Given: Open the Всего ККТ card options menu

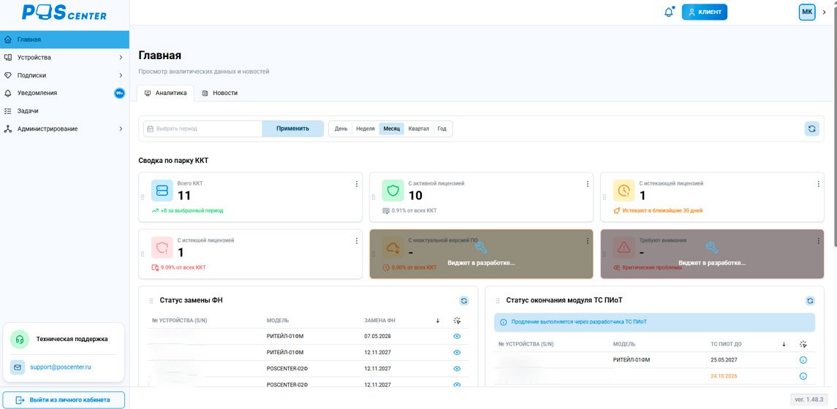Looking at the screenshot, I should click(356, 184).
